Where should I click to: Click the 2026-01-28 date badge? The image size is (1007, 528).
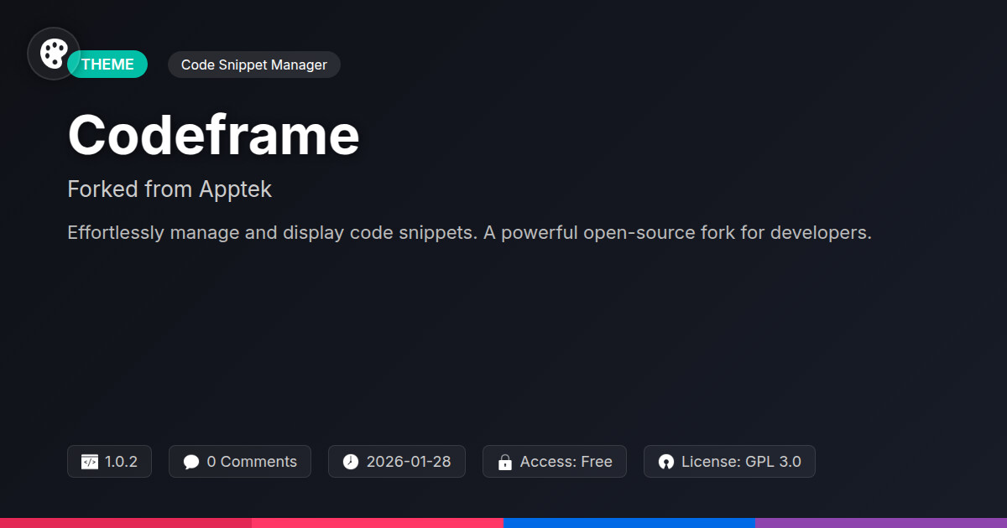click(397, 462)
